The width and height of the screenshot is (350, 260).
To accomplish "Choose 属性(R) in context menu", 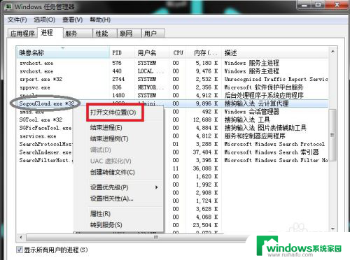I will pos(100,214).
